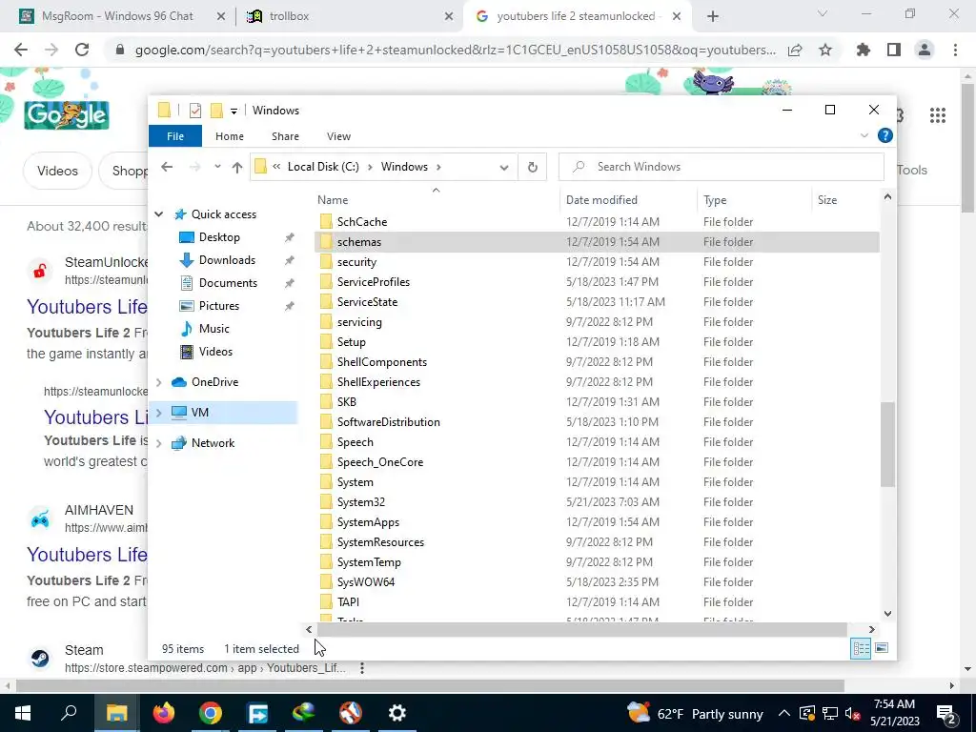
Task: Open Firefox from the taskbar
Action: 164,713
